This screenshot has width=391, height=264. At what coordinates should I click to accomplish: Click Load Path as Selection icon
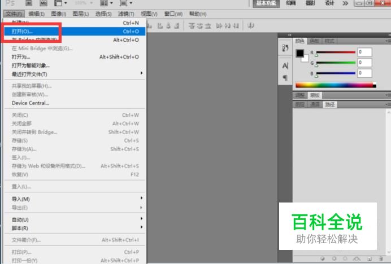click(345, 259)
